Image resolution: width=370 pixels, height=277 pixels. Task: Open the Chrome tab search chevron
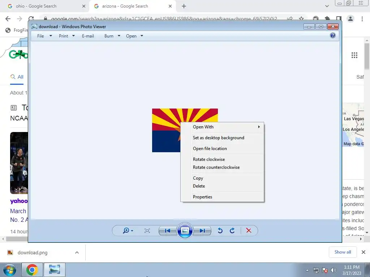[x=327, y=6]
